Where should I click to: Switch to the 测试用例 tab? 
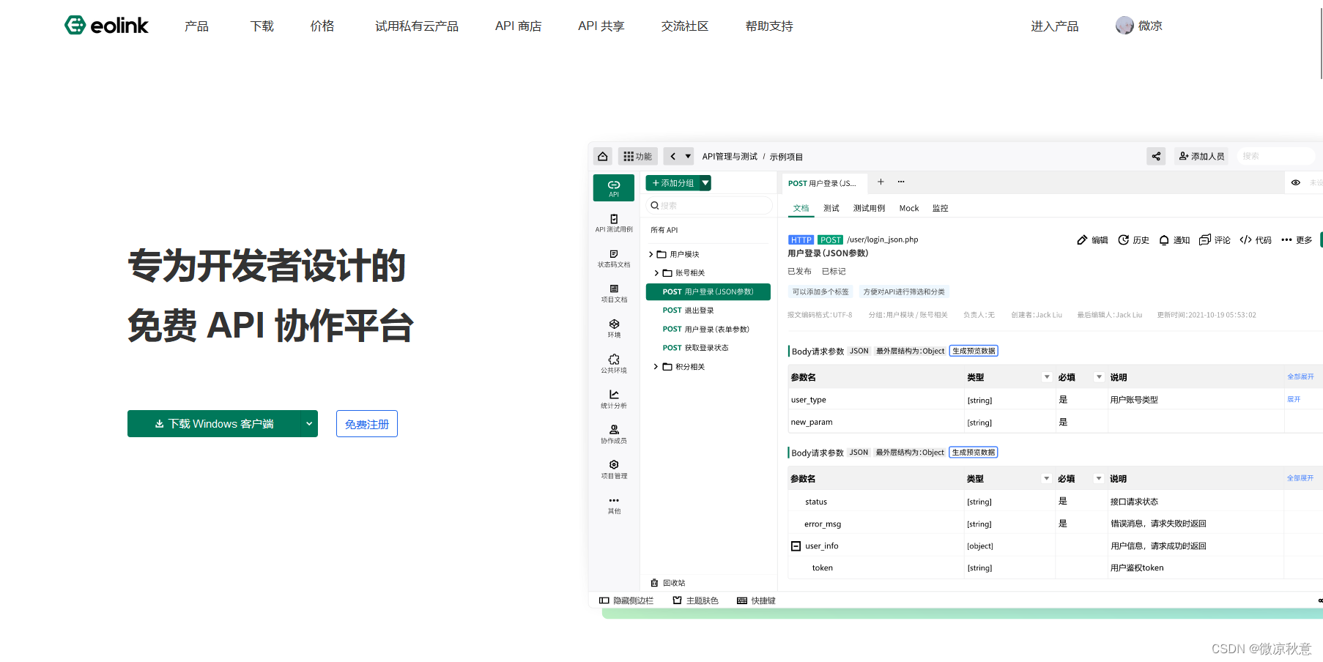click(869, 209)
